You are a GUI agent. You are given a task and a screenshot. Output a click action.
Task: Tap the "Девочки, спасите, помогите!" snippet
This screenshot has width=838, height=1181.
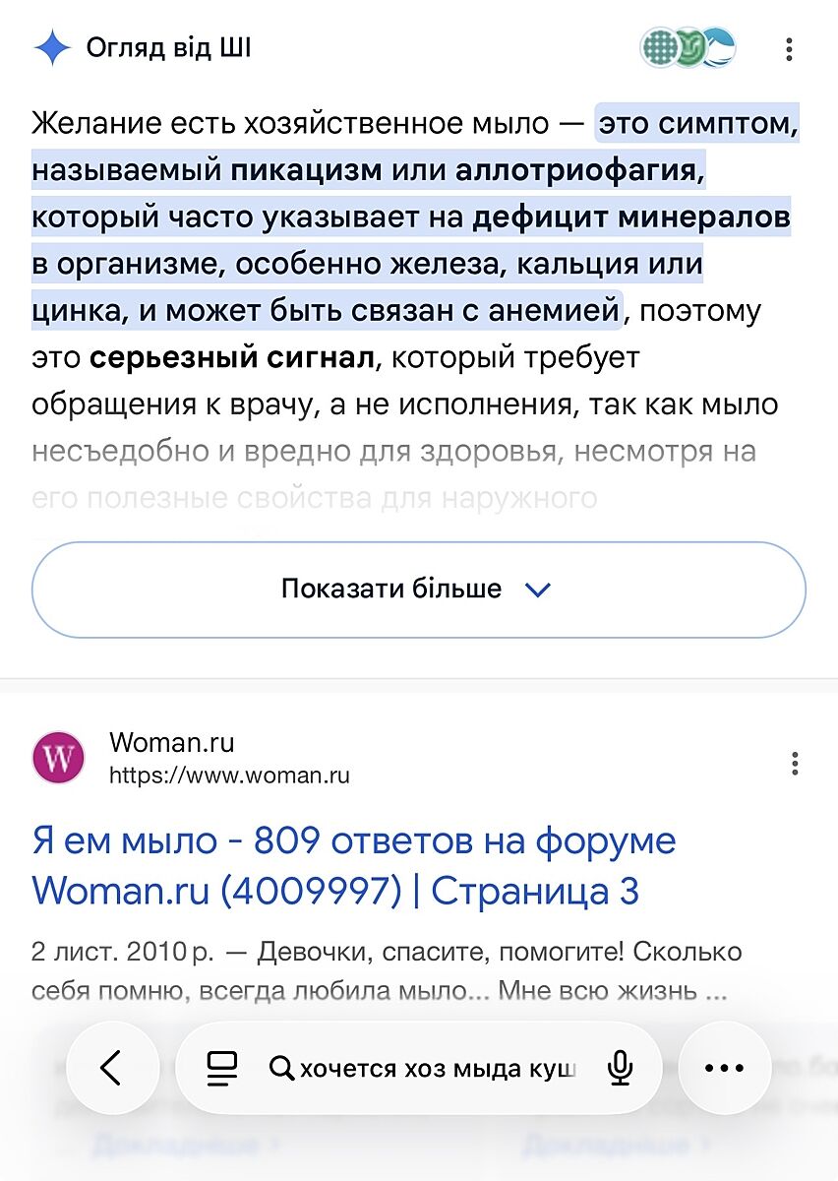tap(443, 953)
